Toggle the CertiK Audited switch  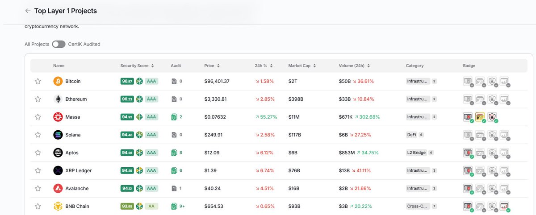(59, 44)
